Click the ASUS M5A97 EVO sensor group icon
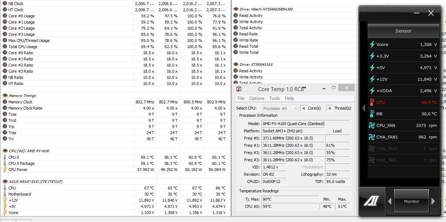This screenshot has width=446, height=222. 5,182
